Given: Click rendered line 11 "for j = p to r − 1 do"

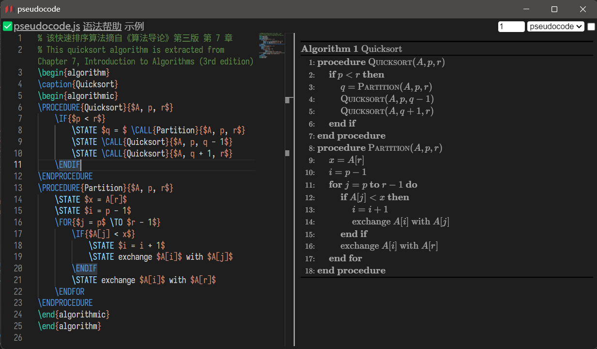Looking at the screenshot, I should pyautogui.click(x=373, y=185).
